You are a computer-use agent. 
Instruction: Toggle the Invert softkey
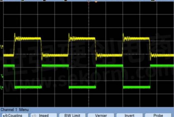tap(129, 115)
